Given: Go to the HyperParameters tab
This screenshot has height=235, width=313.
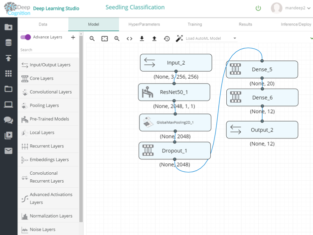Looking at the screenshot, I should click(144, 24).
